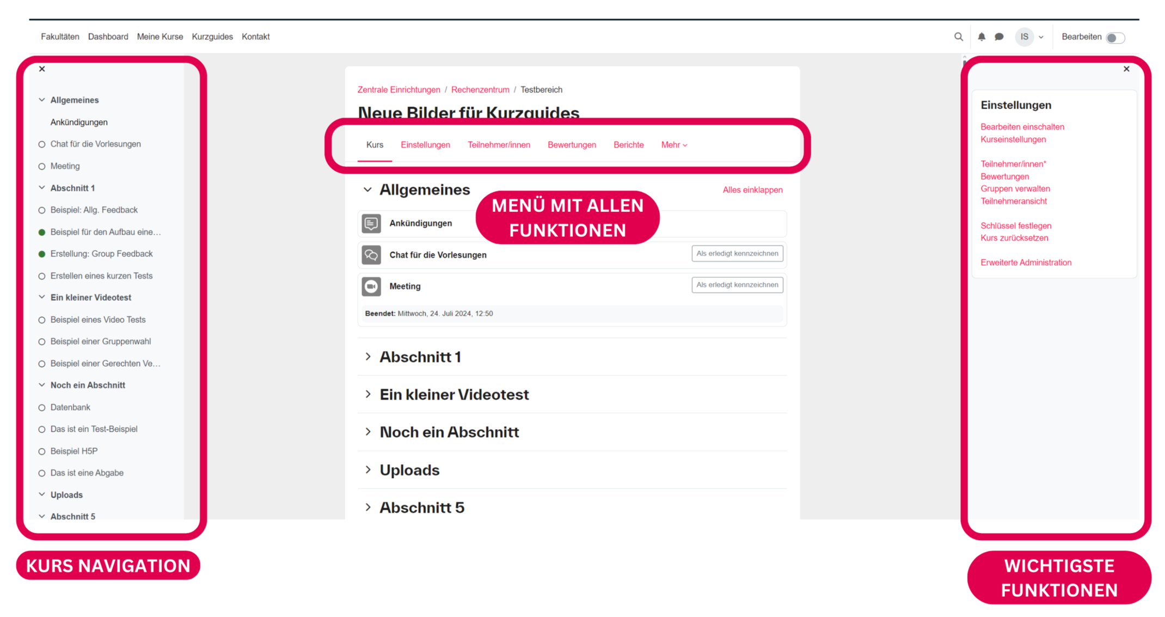This screenshot has width=1165, height=617.
Task: Click the Ankündigungen announcement icon
Action: 371,223
